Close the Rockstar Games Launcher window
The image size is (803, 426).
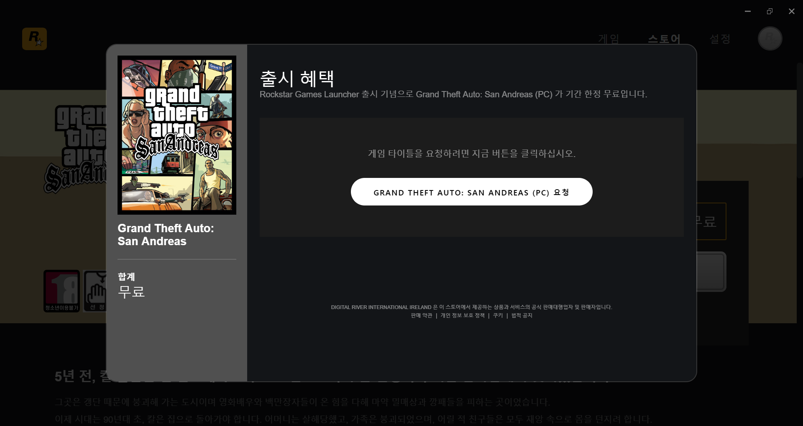792,11
